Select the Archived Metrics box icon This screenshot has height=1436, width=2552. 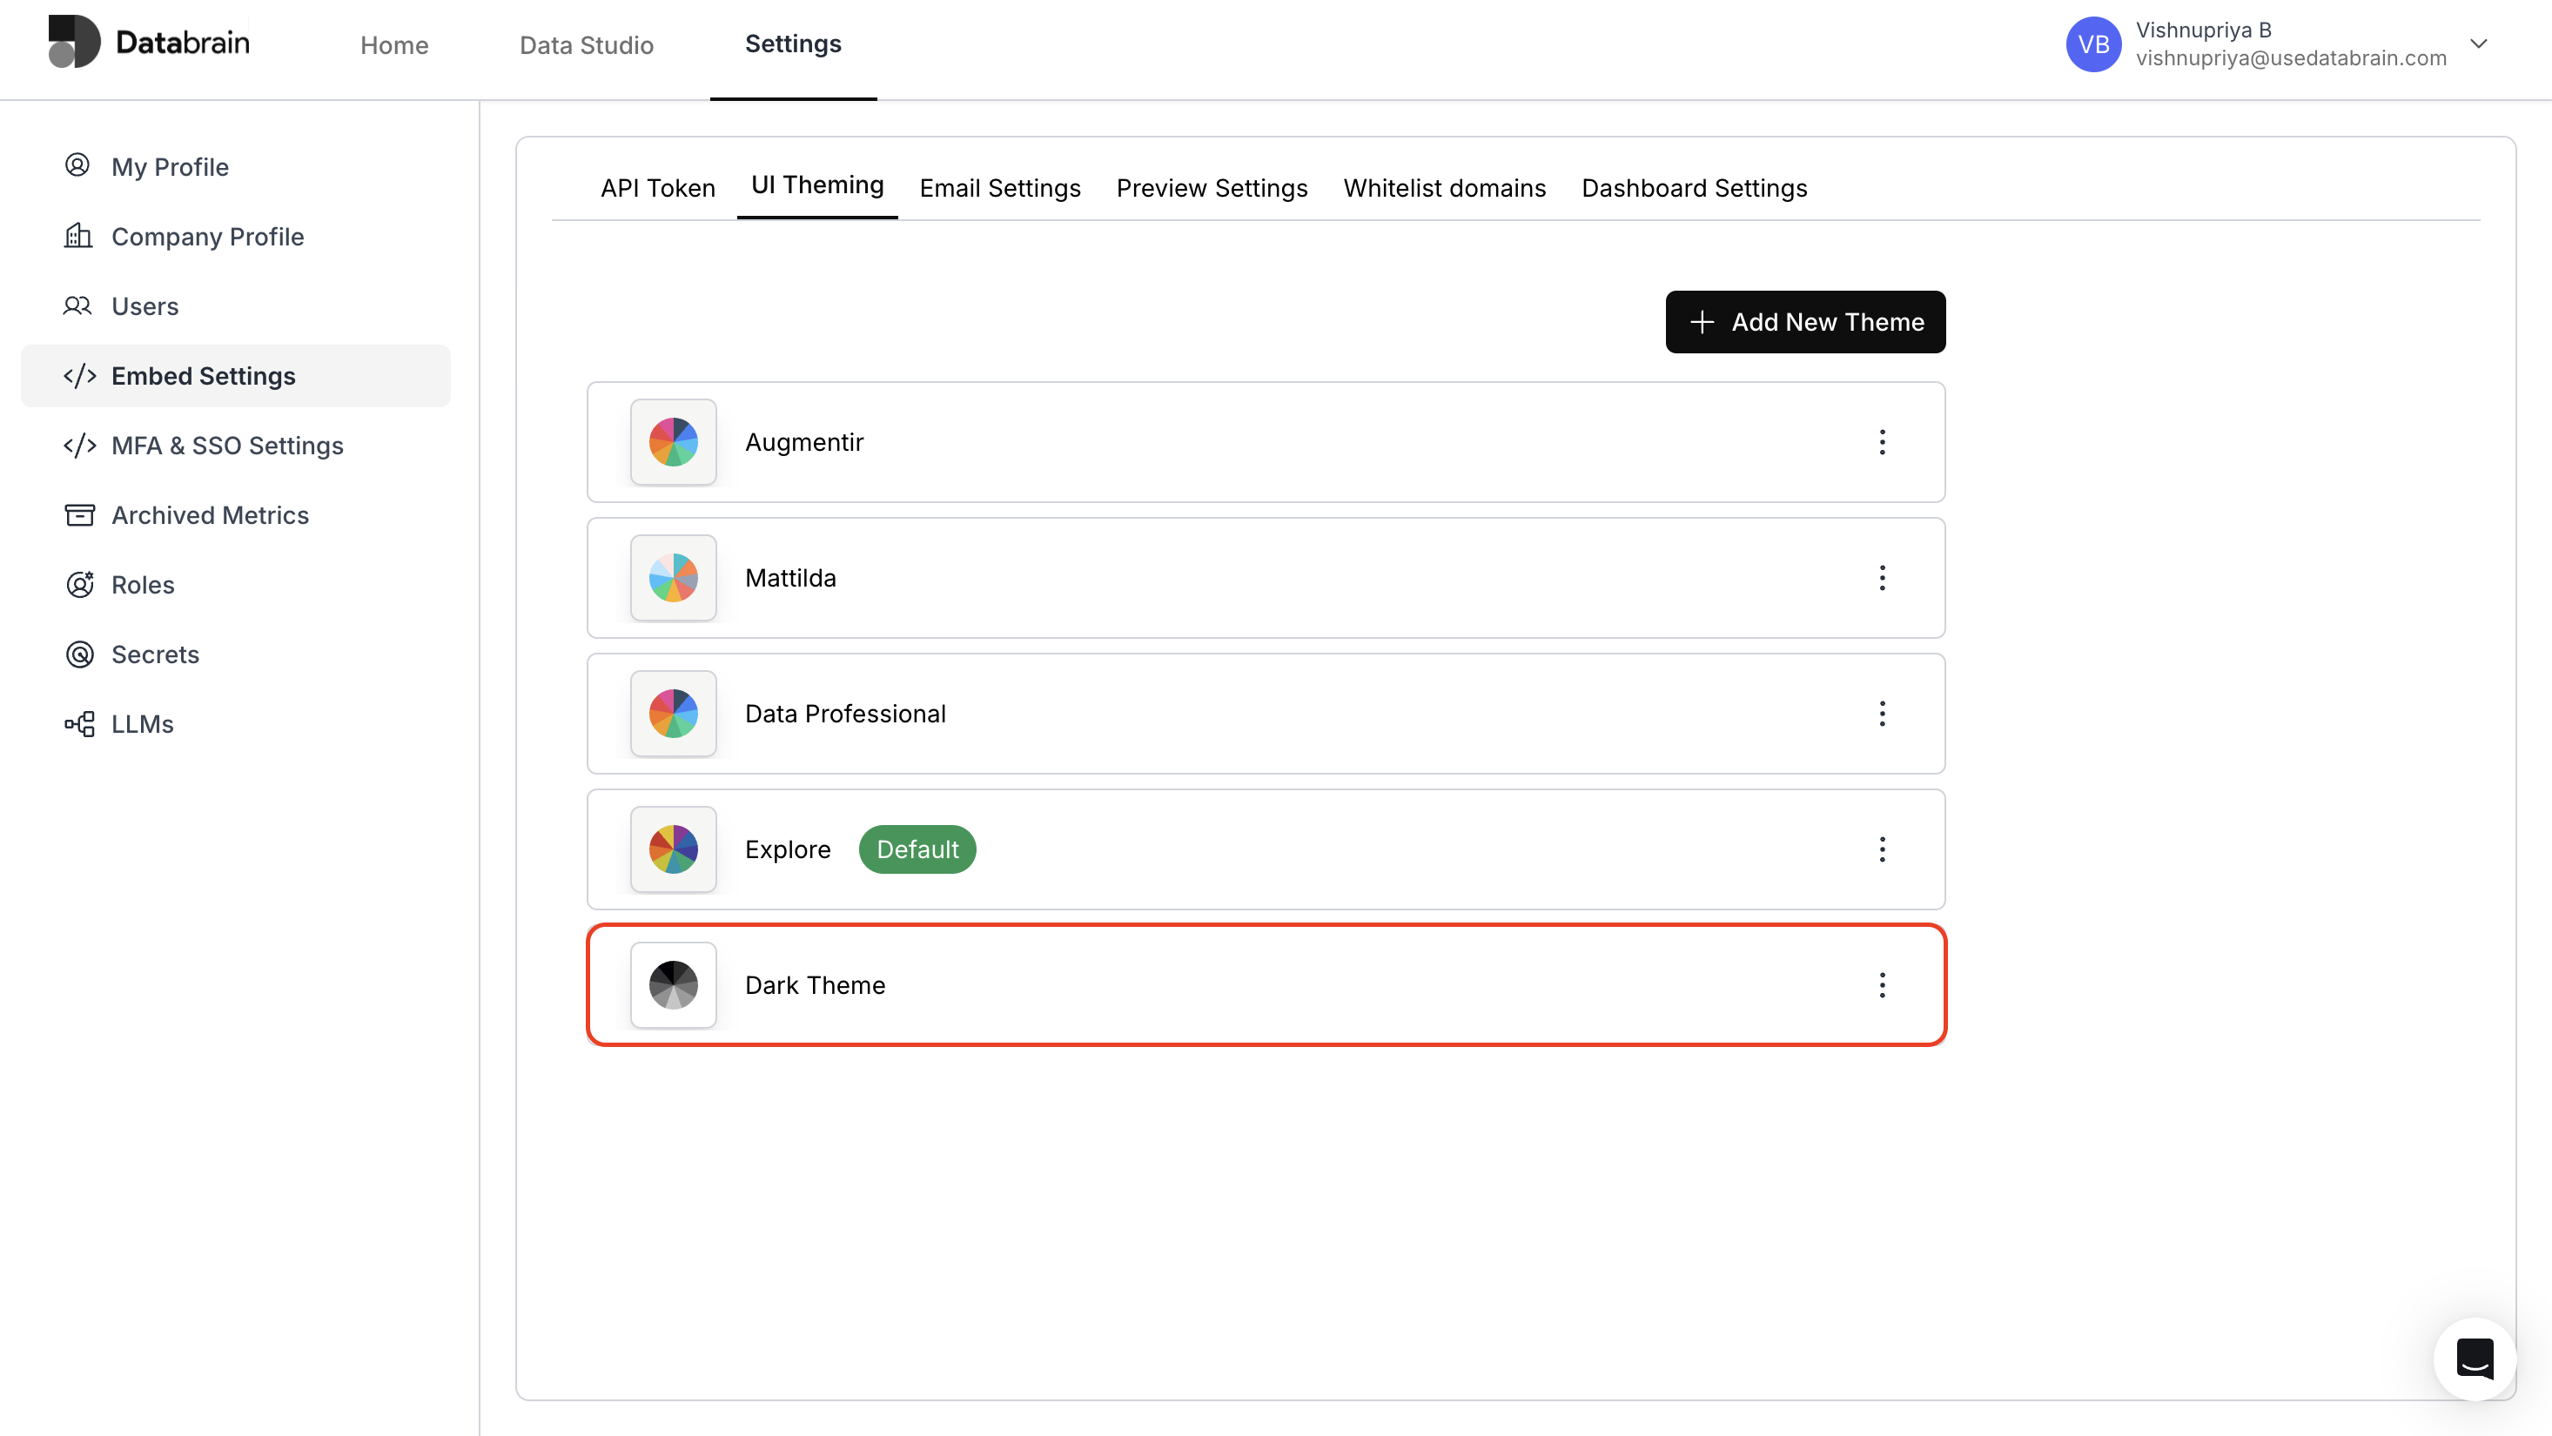click(79, 515)
